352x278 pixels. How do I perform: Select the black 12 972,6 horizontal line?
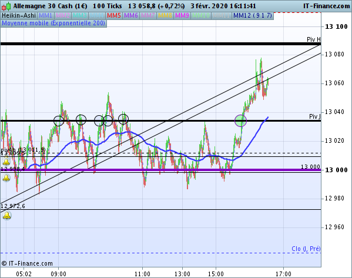[x=160, y=209]
